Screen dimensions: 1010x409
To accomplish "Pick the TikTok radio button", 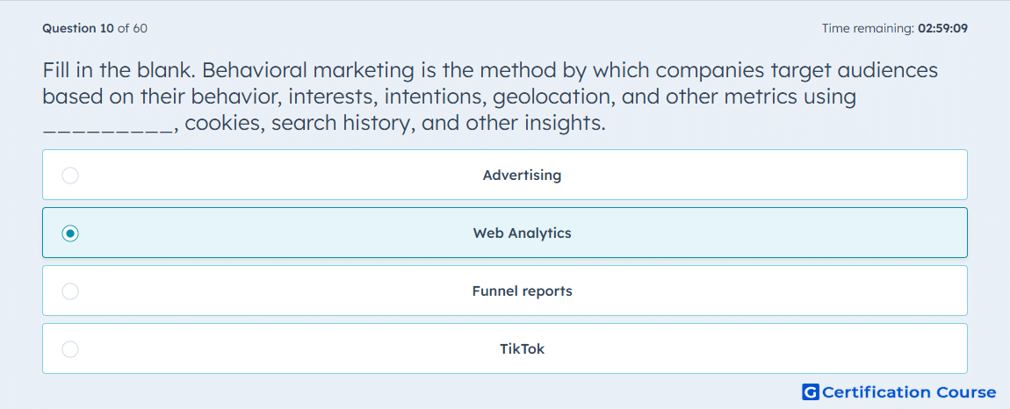I will [x=70, y=349].
